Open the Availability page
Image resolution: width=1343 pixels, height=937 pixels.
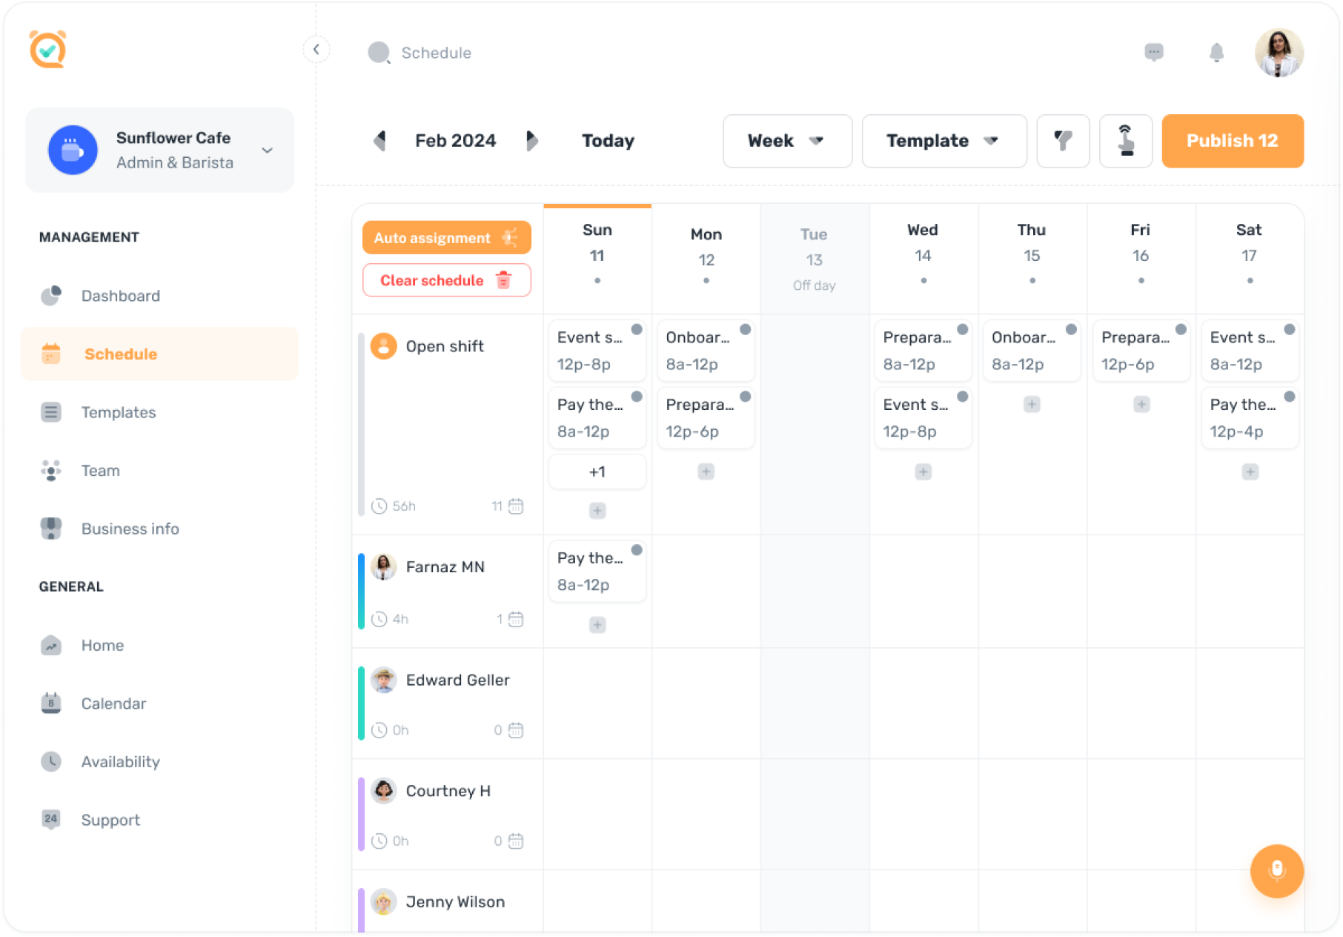(120, 761)
